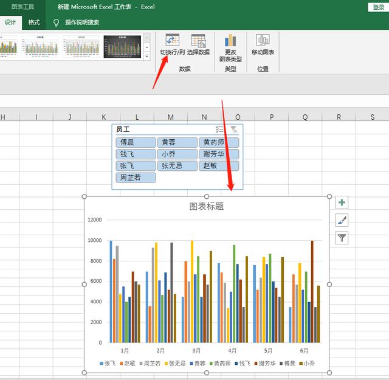The height and width of the screenshot is (380, 389).
Task: Switch to the 格式 tab
Action: coord(34,22)
